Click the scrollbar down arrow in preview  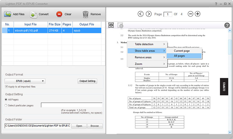pyautogui.click(x=230, y=132)
